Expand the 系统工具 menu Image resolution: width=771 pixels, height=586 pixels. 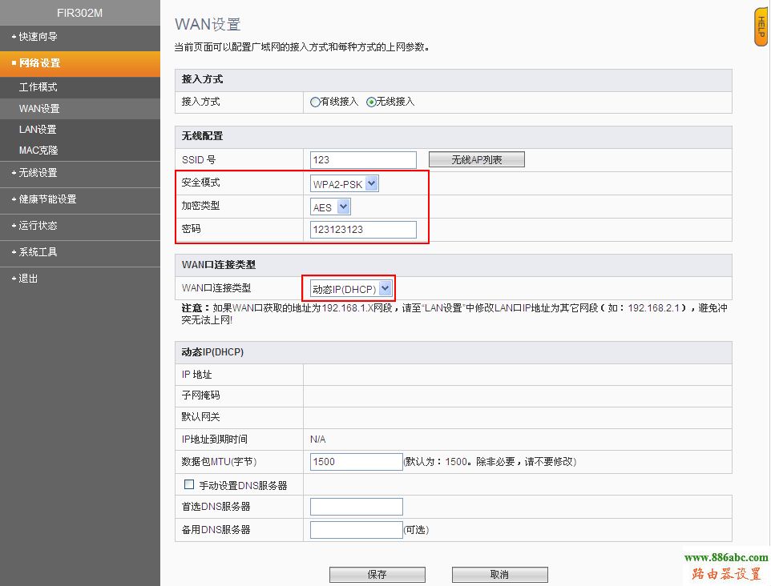79,252
